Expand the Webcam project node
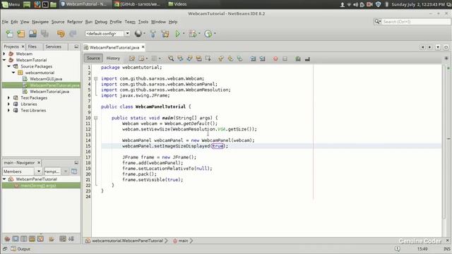Image resolution: width=452 pixels, height=254 pixels. [4, 54]
